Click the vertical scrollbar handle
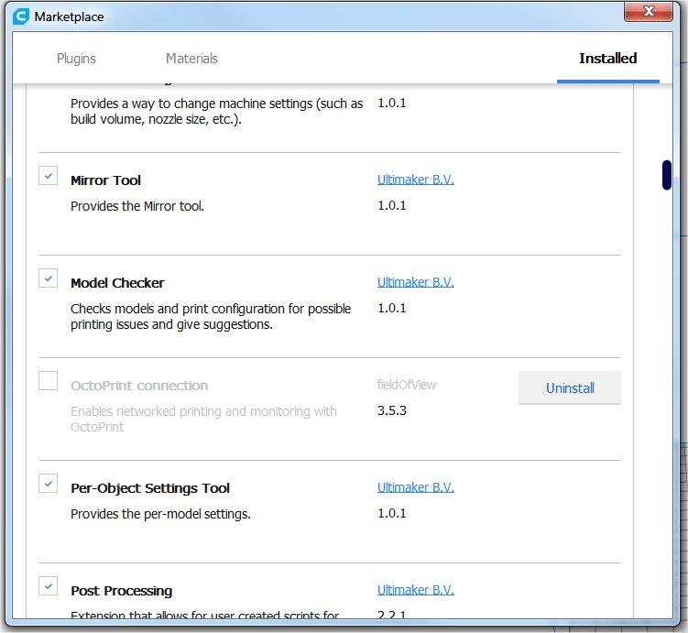The image size is (688, 633). 667,175
